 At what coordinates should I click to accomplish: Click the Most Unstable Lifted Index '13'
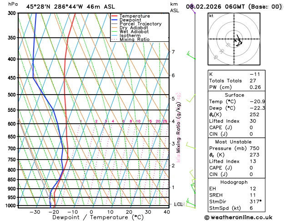click(253, 161)
